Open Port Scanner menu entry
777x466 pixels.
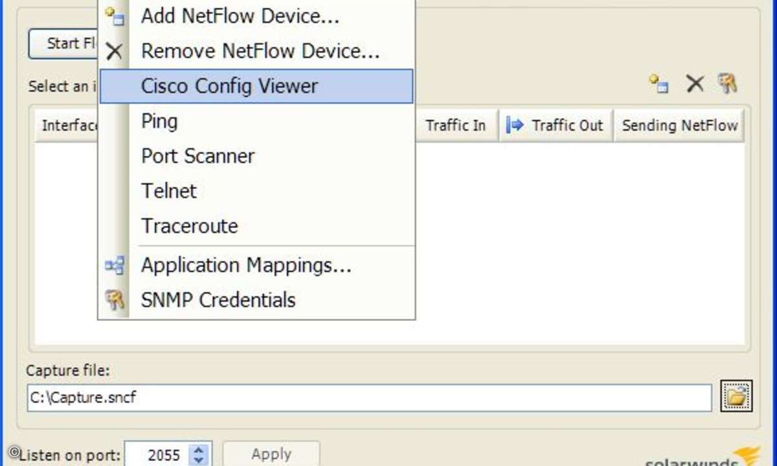click(256, 156)
